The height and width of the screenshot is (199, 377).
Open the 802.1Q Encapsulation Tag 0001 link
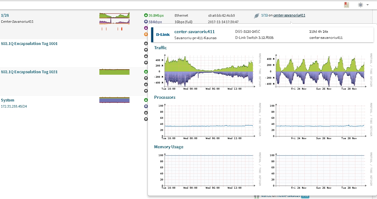[29, 43]
